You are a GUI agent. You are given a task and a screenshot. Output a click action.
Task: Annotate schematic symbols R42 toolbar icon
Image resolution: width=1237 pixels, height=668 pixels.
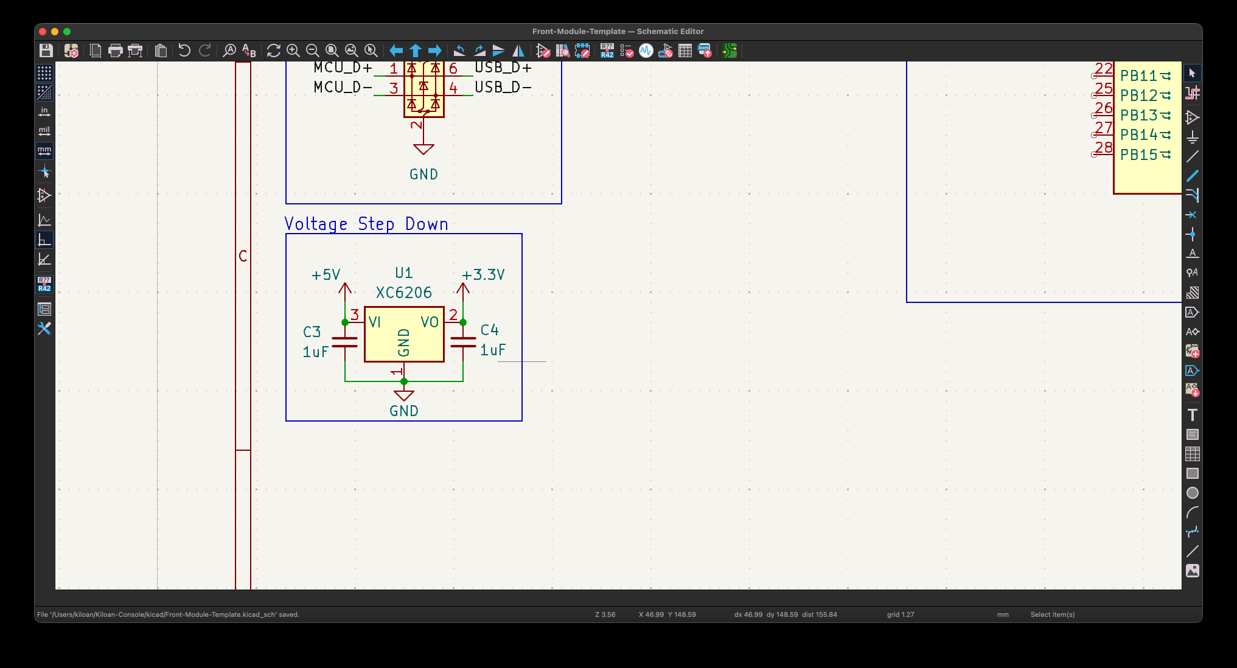(x=607, y=50)
